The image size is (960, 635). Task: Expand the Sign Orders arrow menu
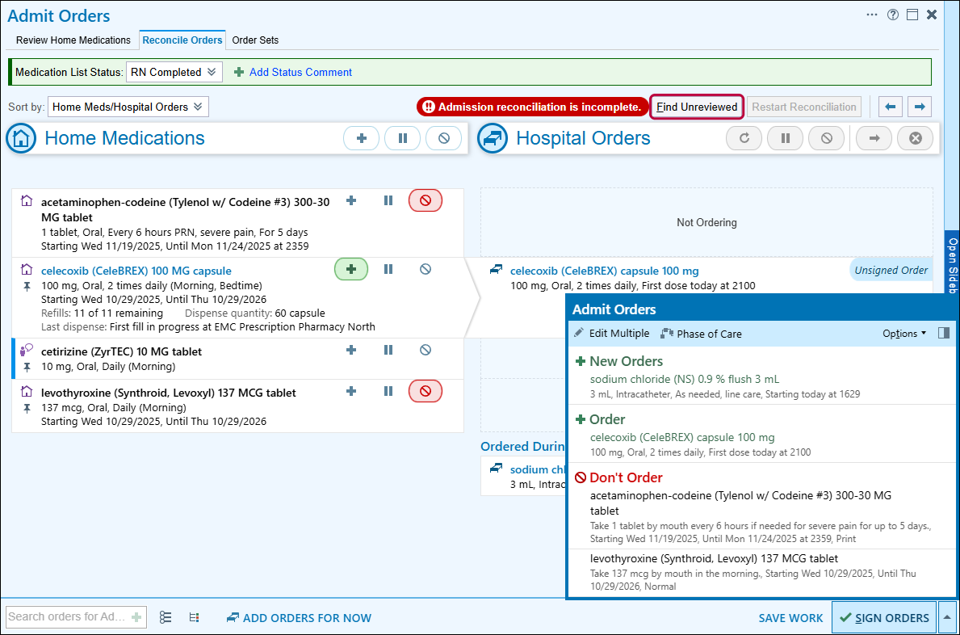click(947, 617)
